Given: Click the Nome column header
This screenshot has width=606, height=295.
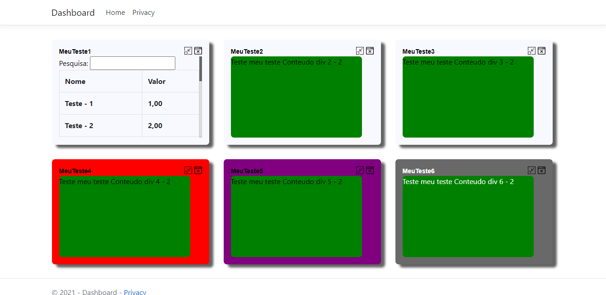Looking at the screenshot, I should pos(101,81).
